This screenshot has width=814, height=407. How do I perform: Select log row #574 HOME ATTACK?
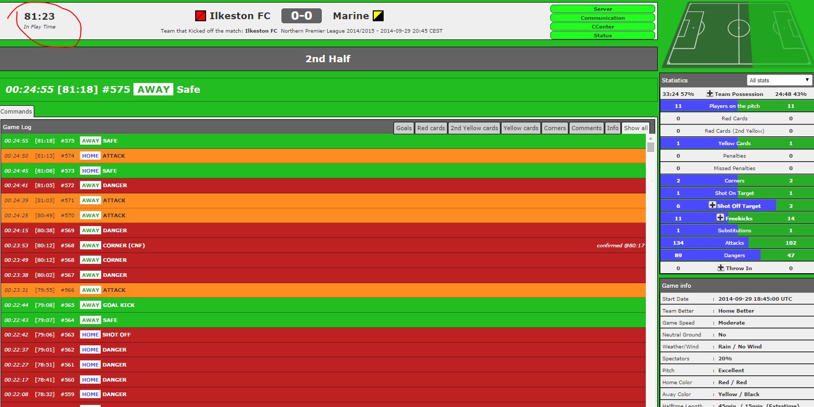tap(323, 156)
